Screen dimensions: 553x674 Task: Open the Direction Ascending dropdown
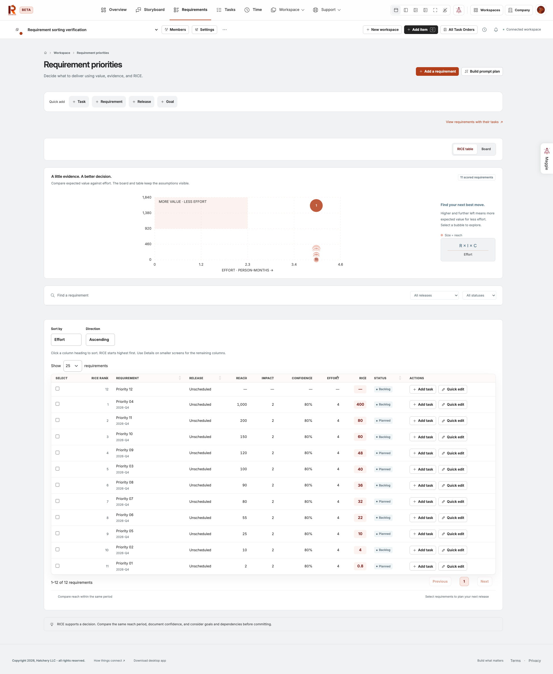coord(100,340)
